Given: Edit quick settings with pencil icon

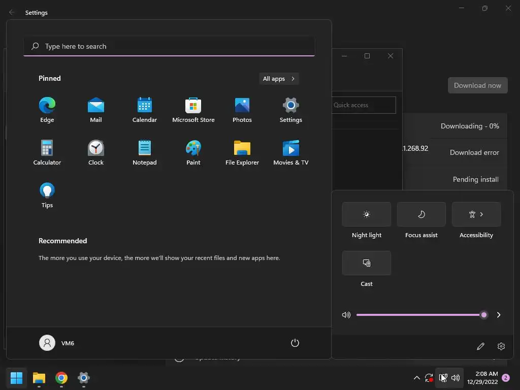Looking at the screenshot, I should [x=480, y=346].
